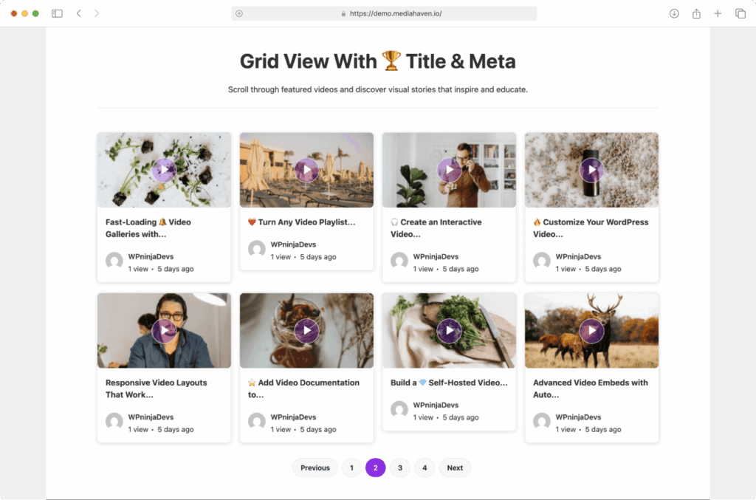Click the demo.mediahaven.io address bar
The width and height of the screenshot is (756, 500).
click(x=384, y=13)
